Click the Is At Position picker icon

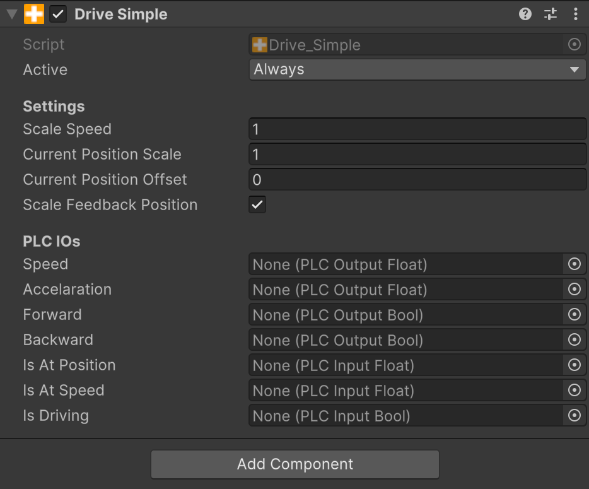[574, 365]
